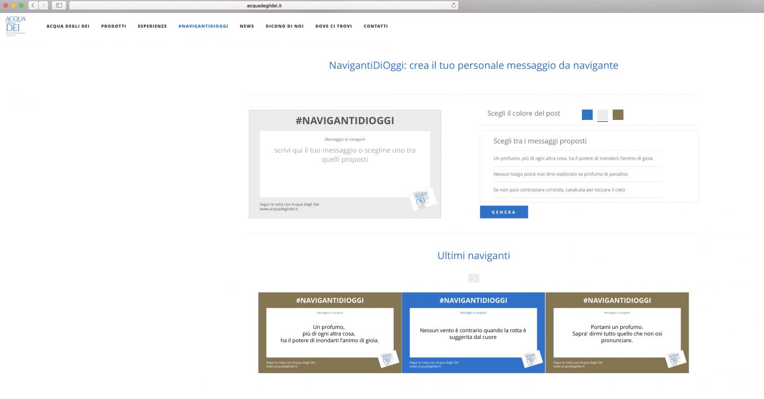Toggle the Safari sidebar button

point(58,5)
